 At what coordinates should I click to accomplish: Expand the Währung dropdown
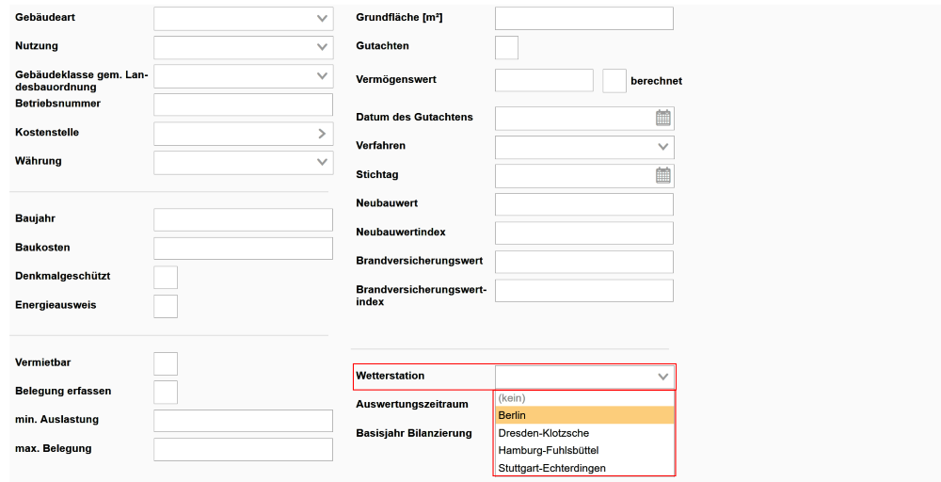tap(323, 162)
